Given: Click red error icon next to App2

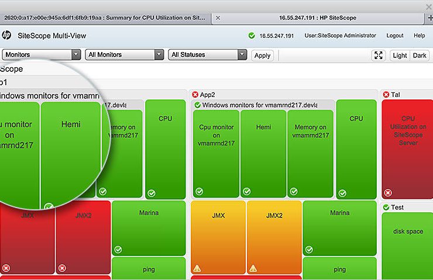Looking at the screenshot, I should click(195, 94).
